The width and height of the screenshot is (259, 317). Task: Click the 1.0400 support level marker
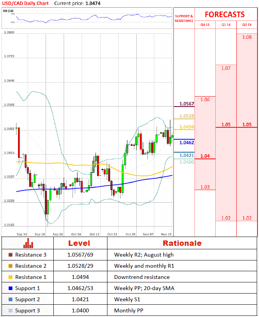[x=187, y=162]
